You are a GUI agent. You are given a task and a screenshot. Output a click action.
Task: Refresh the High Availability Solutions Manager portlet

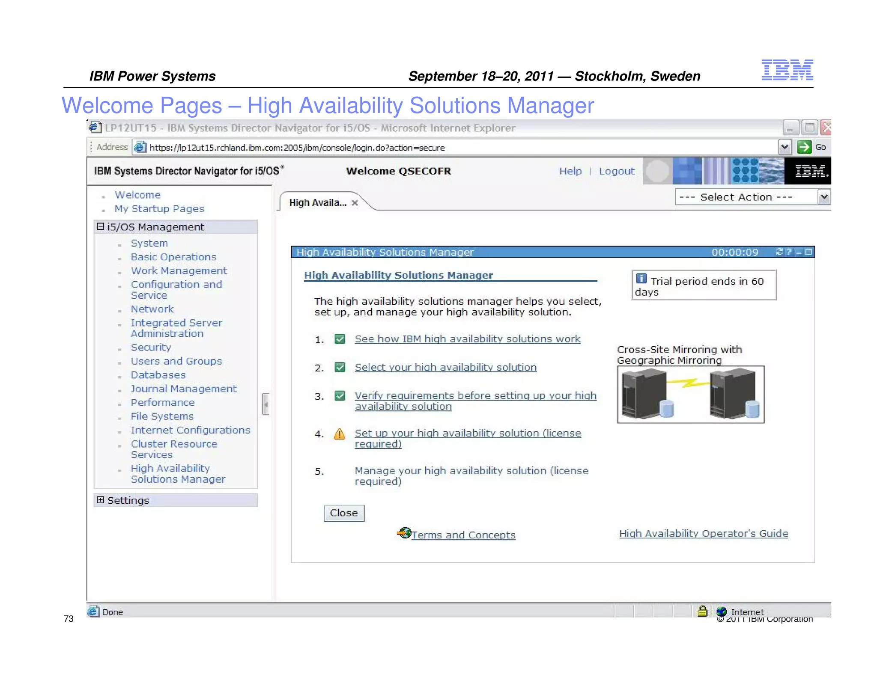(779, 252)
